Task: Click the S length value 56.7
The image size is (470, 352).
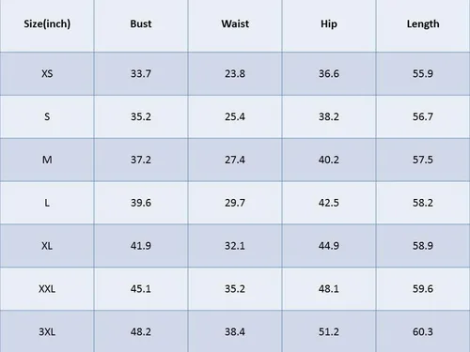Action: click(x=423, y=116)
